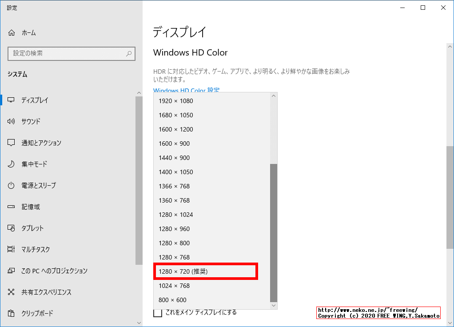Open 電源とスリープ via its power icon
Screen dimensions: 454x327
(x=11, y=185)
